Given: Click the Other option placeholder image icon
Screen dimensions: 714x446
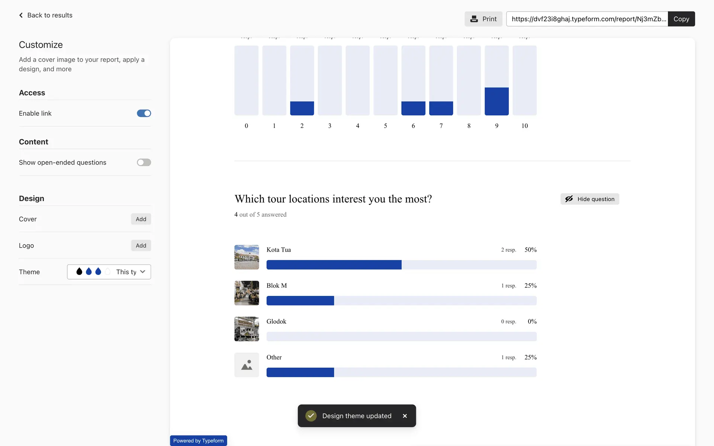Looking at the screenshot, I should pos(247,365).
